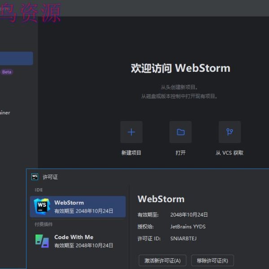Select WebStorm license entry in IDE list
269x269 pixels.
click(x=78, y=207)
